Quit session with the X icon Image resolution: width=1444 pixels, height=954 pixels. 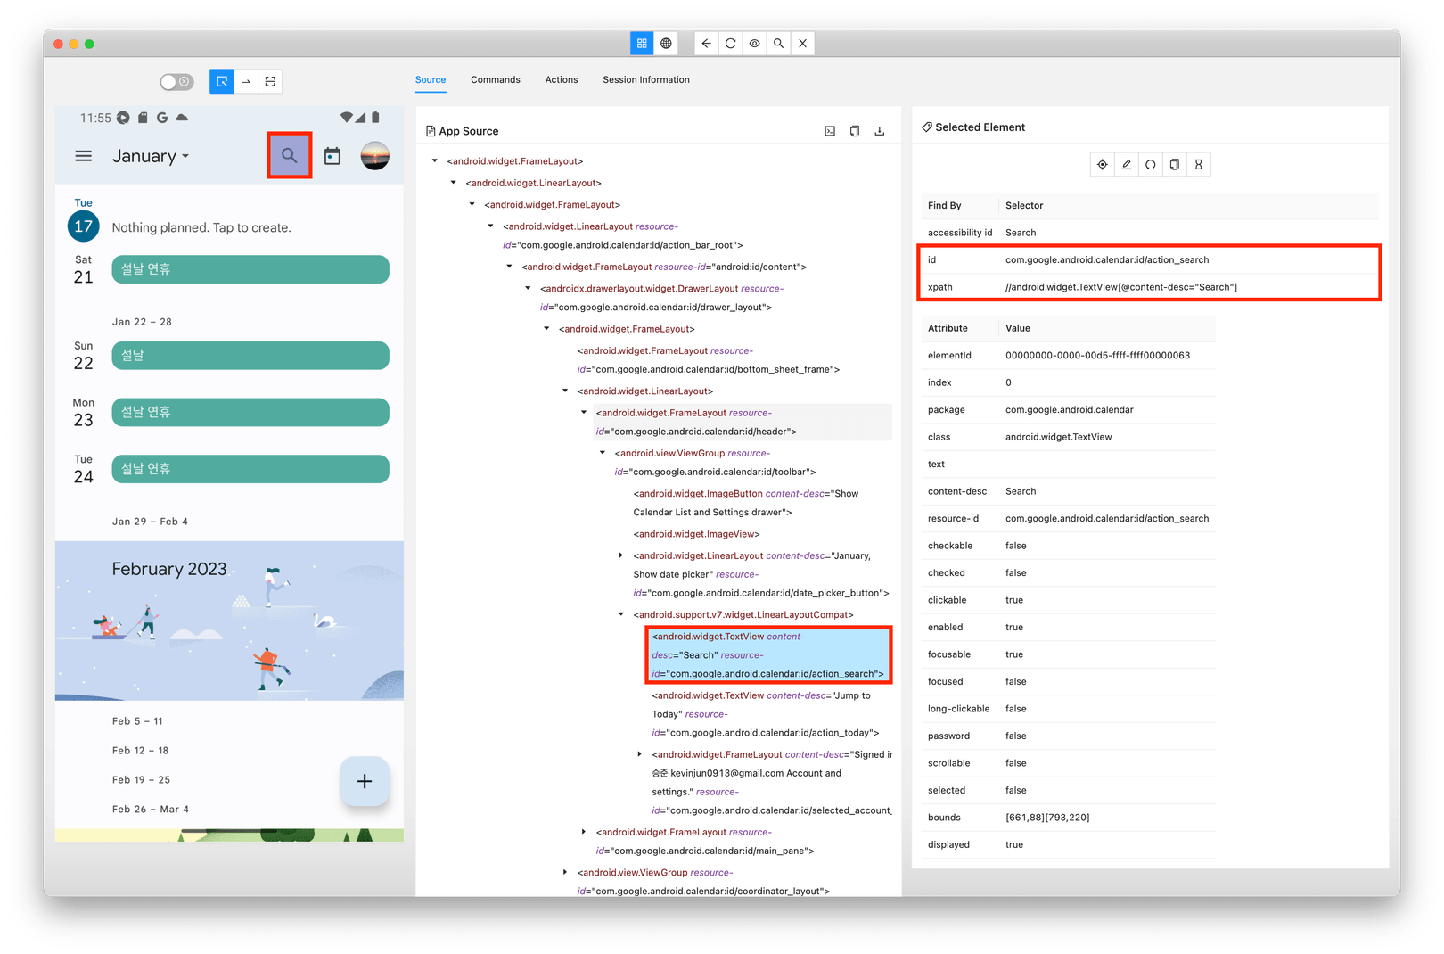point(802,43)
